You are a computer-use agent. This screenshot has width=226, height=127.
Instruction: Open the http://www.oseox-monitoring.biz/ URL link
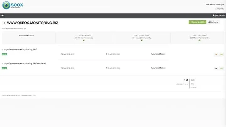[x=20, y=49]
